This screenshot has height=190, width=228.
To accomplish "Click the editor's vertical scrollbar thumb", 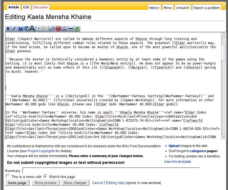I will [223, 52].
